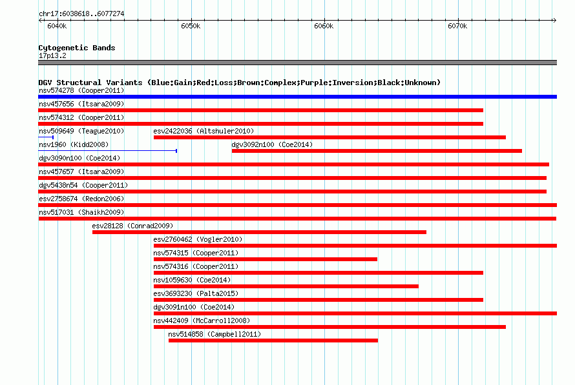Click the left arrowhead of the ruler
Image resolution: width=575 pixels, height=385 pixels.
coord(40,20)
